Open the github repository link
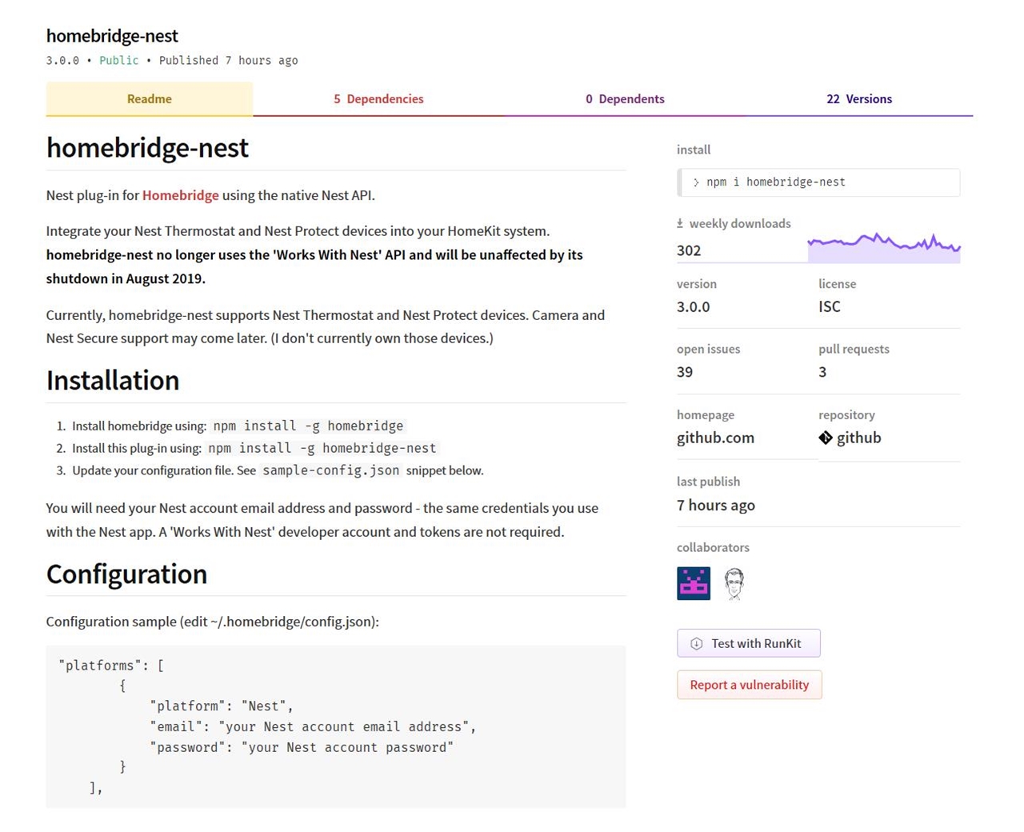 (858, 438)
